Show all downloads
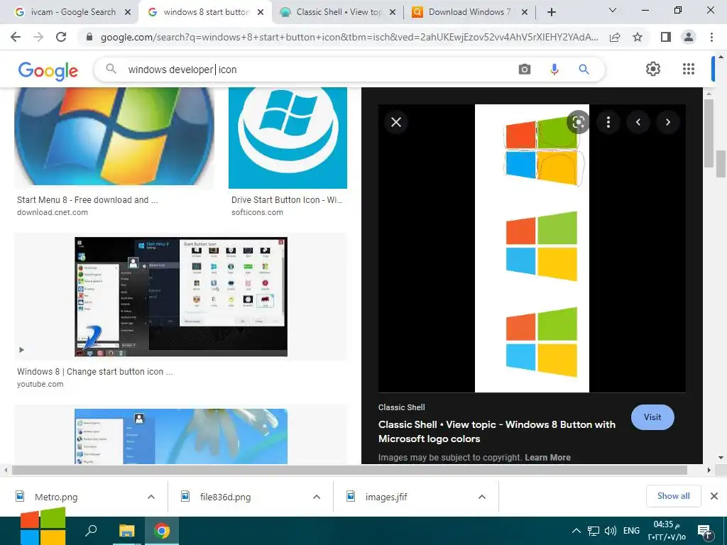Image resolution: width=727 pixels, height=545 pixels. tap(673, 496)
